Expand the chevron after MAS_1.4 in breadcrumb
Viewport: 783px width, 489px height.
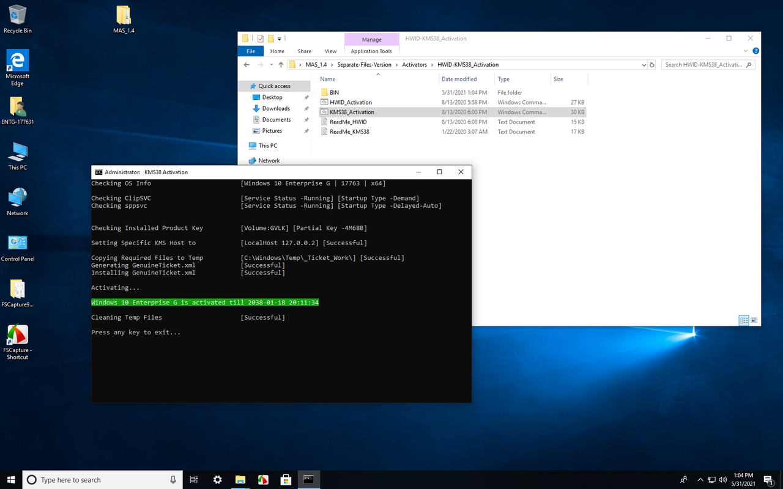click(x=333, y=65)
